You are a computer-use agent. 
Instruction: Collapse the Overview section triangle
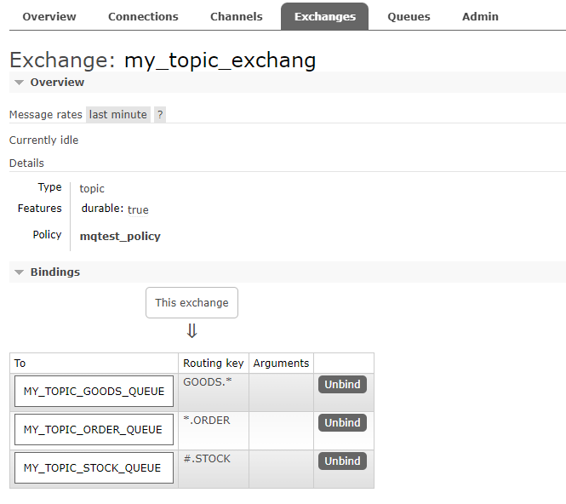(x=19, y=83)
